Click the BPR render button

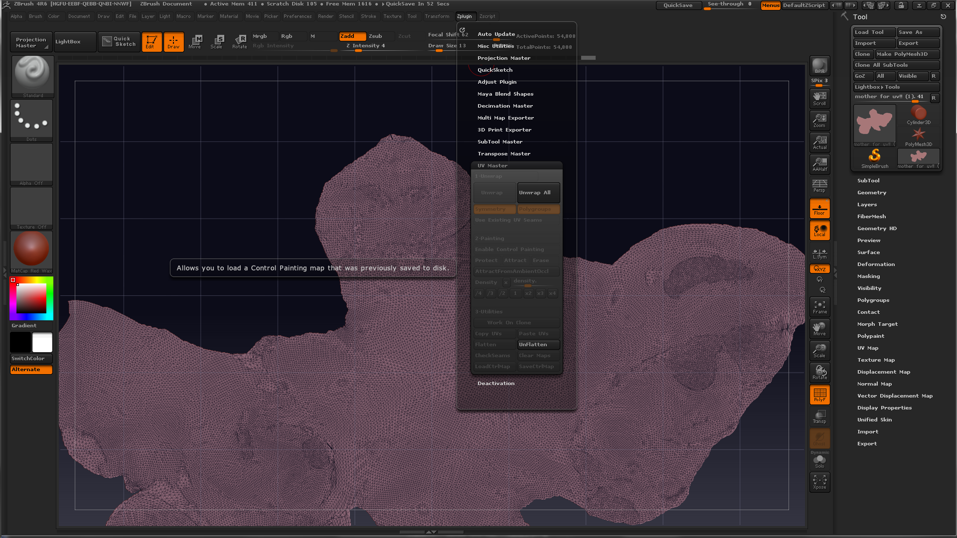click(x=819, y=66)
